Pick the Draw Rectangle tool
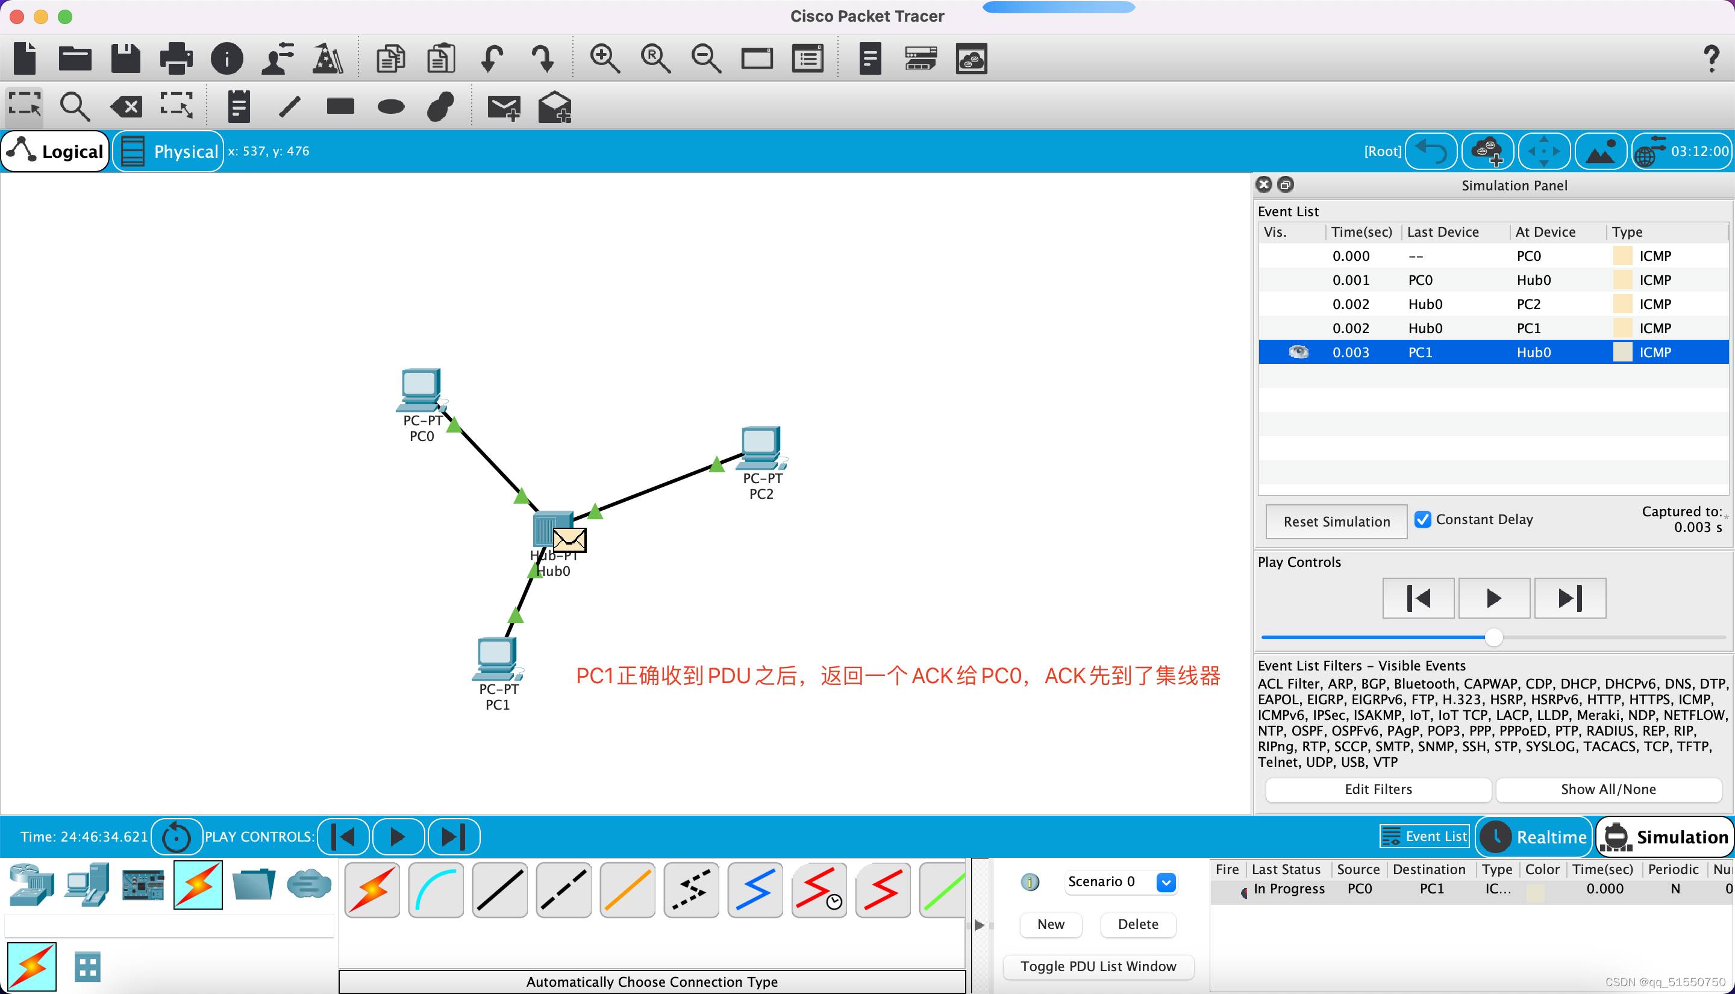1735x994 pixels. point(340,106)
